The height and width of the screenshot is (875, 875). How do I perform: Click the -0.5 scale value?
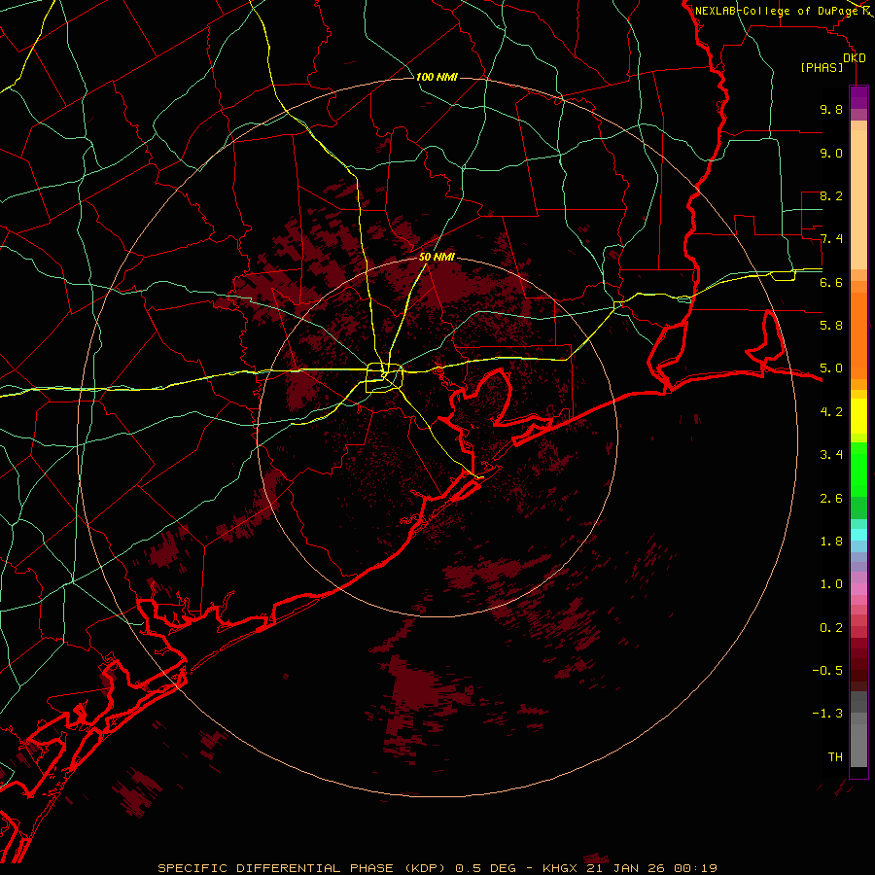827,670
